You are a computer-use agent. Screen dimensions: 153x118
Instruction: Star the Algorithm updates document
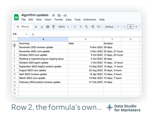coord(54,15)
